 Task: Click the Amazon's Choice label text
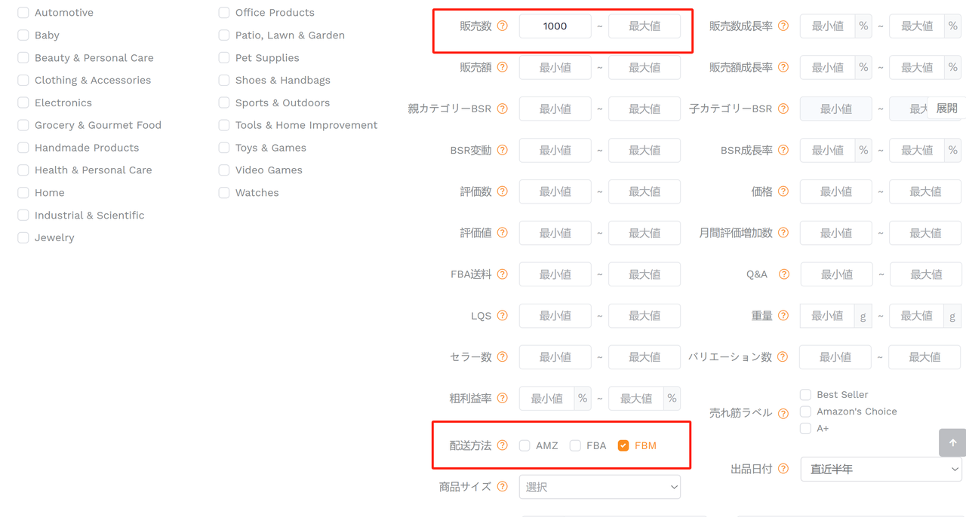(857, 411)
